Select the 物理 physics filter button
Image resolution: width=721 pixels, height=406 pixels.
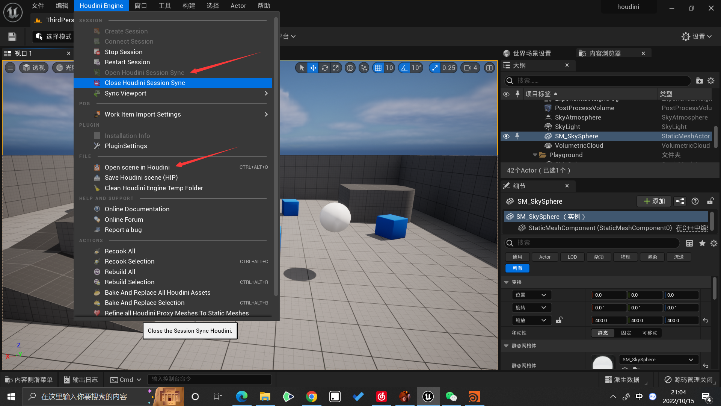point(626,257)
